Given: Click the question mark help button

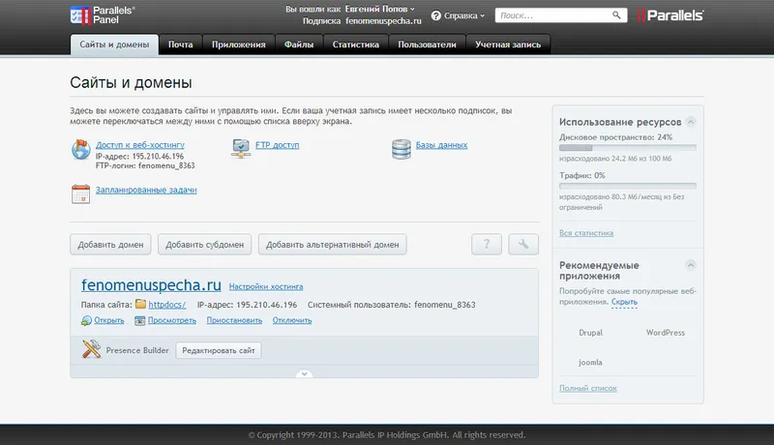Looking at the screenshot, I should click(487, 244).
